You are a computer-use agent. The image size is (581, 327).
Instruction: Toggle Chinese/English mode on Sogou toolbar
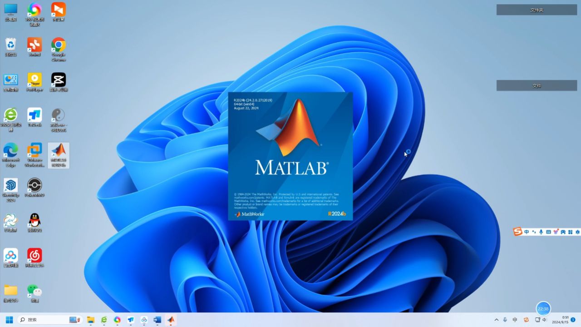click(526, 232)
